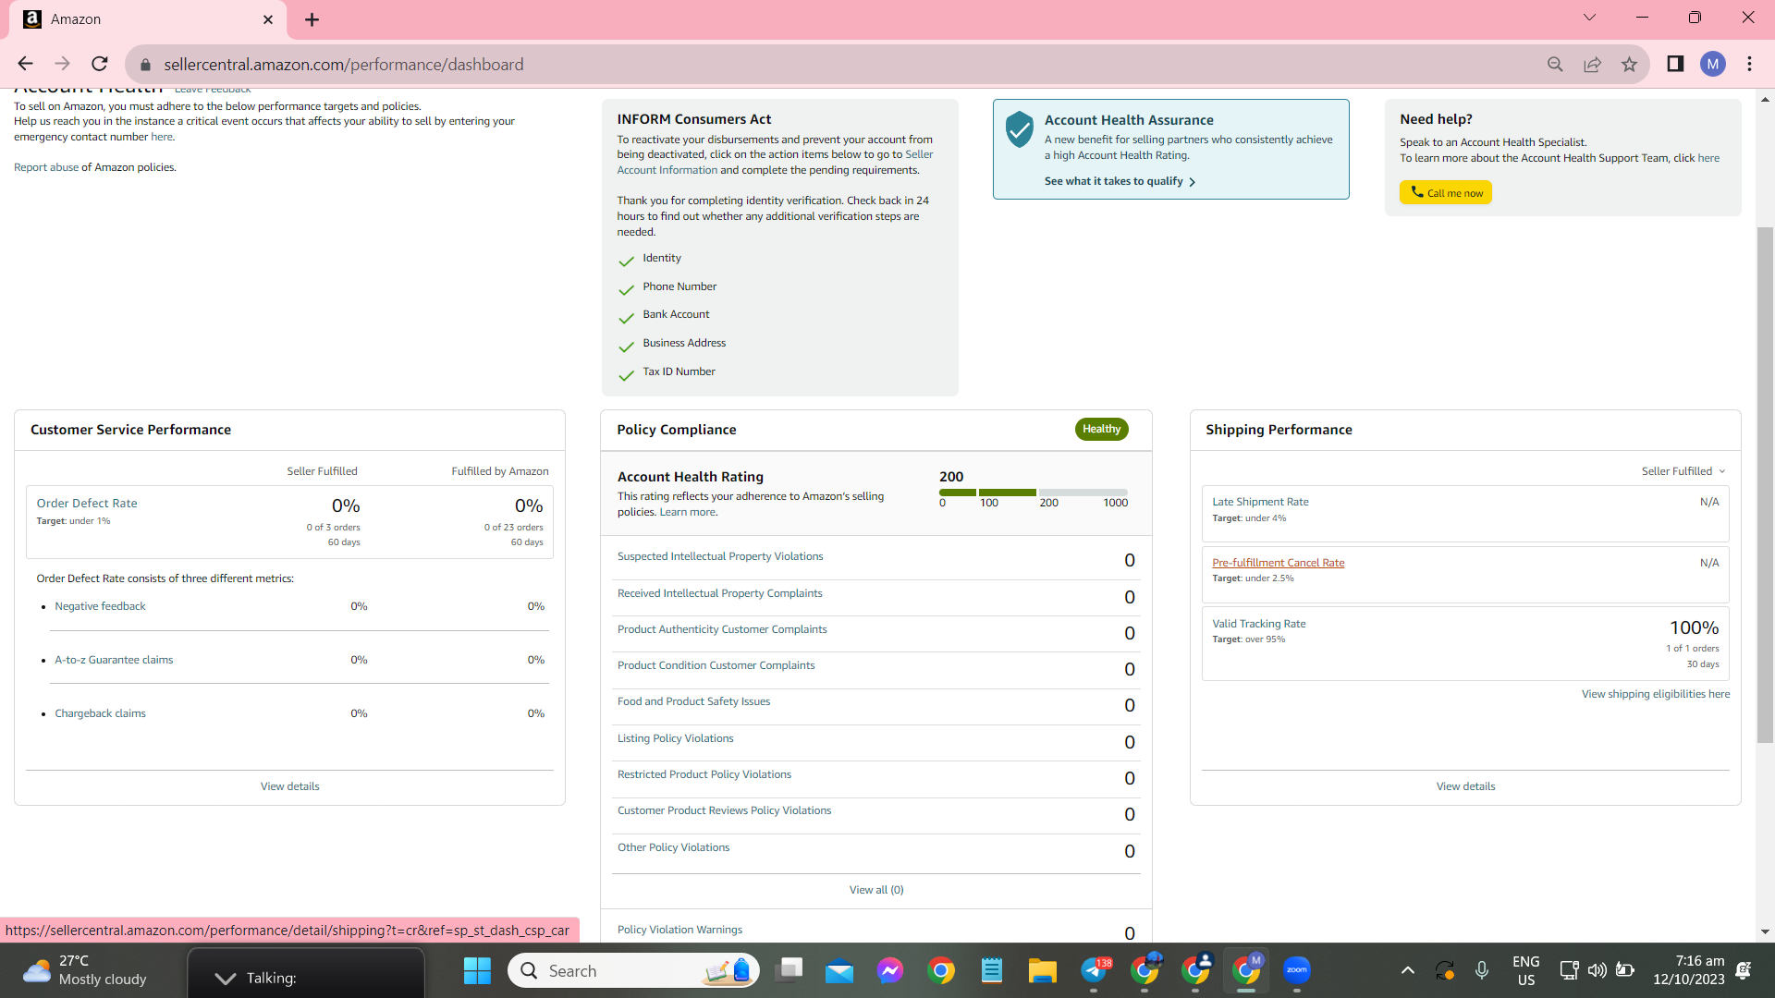Viewport: 1775px width, 998px height.
Task: Open Chargeback claims link
Action: (x=100, y=713)
